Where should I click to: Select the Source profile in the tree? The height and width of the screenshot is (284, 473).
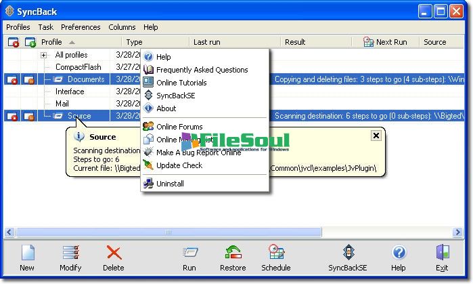pos(79,116)
